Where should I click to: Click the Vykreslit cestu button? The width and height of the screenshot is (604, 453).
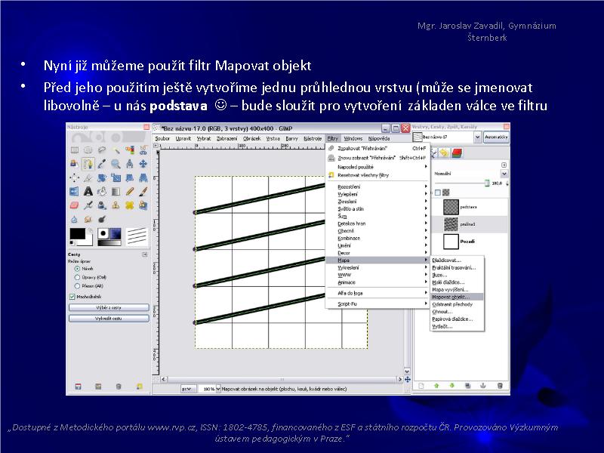tap(109, 319)
